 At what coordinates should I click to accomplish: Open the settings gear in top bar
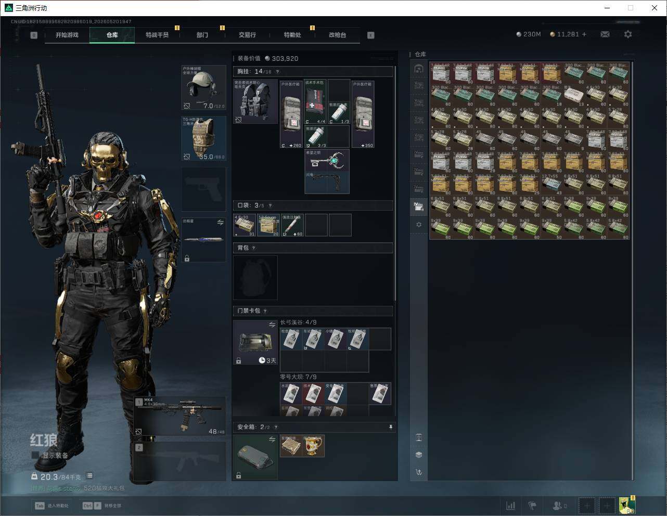tap(628, 34)
